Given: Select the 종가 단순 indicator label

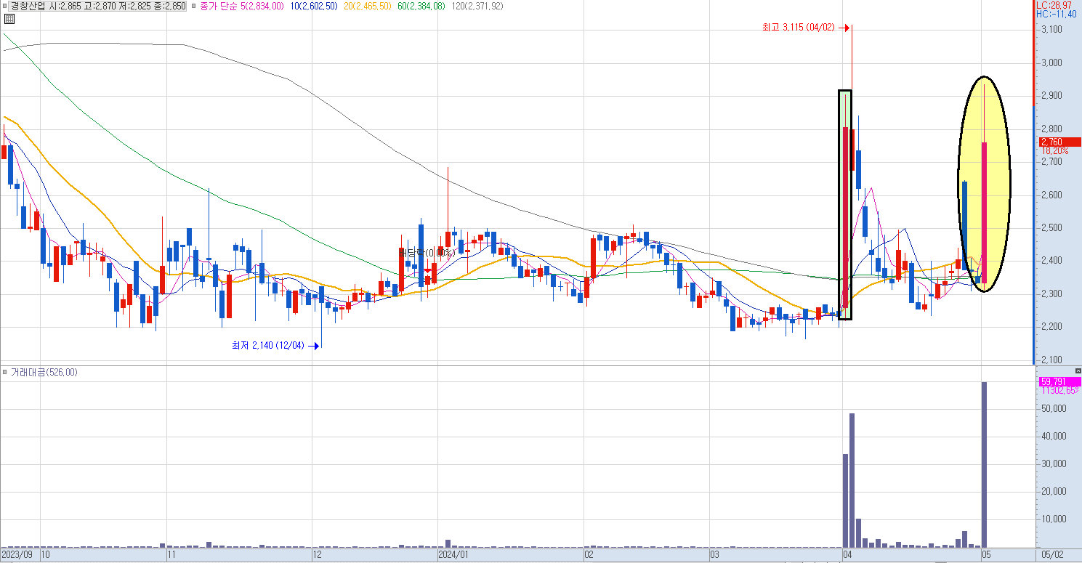Looking at the screenshot, I should coord(218,6).
